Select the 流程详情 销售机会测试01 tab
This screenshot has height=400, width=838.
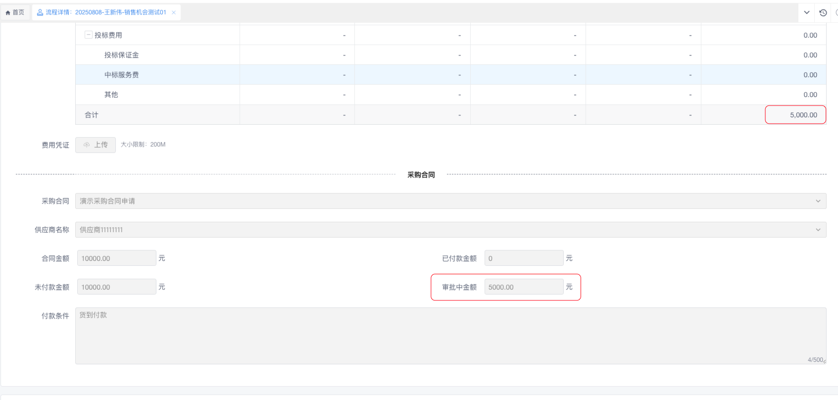coord(106,12)
